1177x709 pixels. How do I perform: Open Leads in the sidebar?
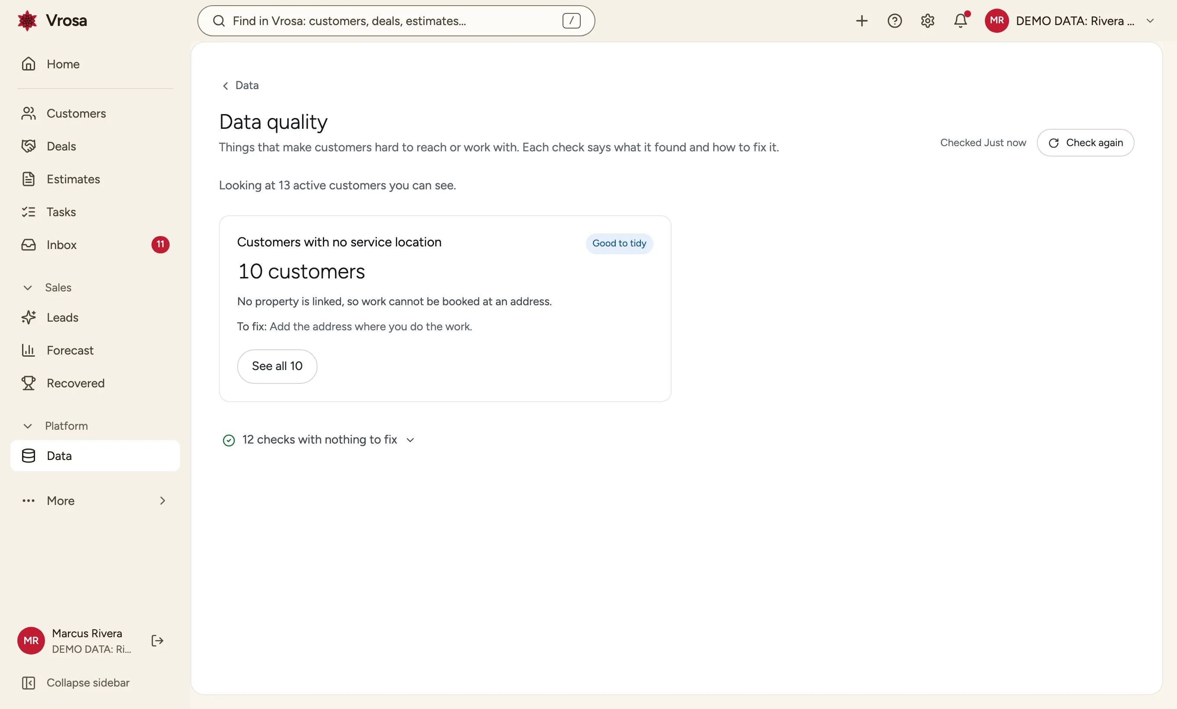pos(95,318)
